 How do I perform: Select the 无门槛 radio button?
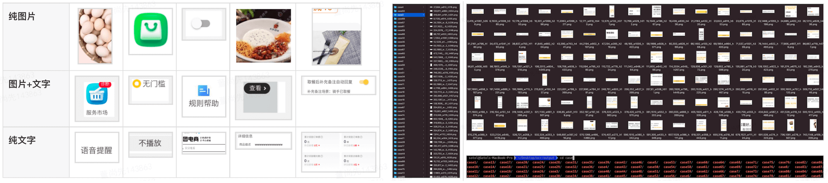137,84
